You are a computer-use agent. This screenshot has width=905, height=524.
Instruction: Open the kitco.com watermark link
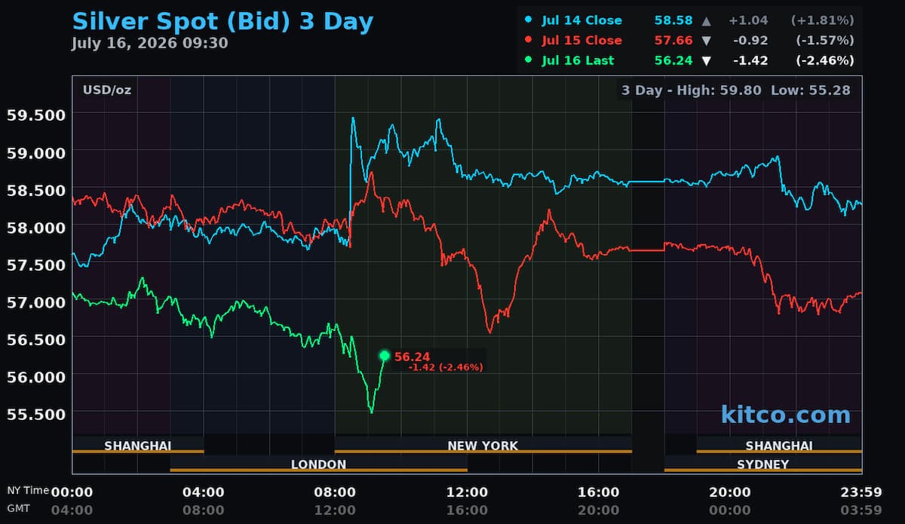click(785, 414)
